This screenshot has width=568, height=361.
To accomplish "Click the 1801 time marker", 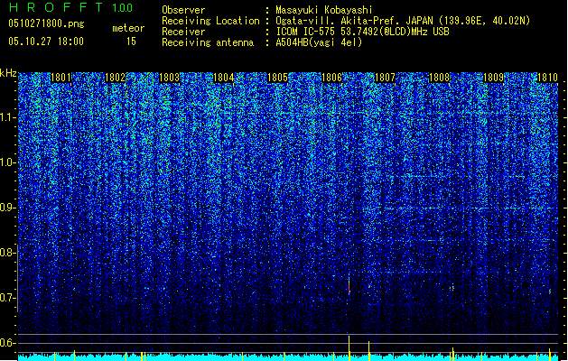I will (61, 78).
